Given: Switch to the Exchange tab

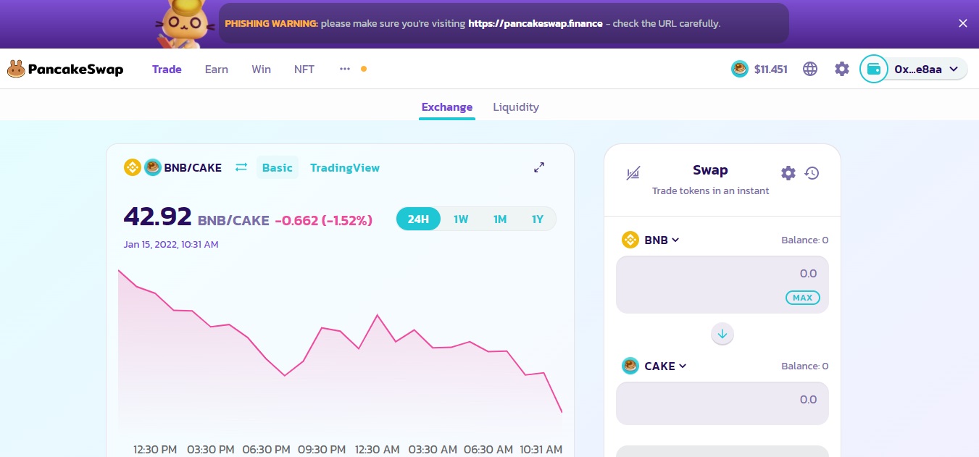Looking at the screenshot, I should pos(447,107).
